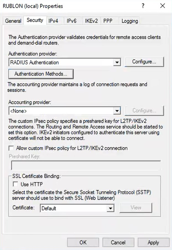Image resolution: width=172 pixels, height=250 pixels.
Task: Close the RUBLON Properties dialog
Action: point(163,6)
